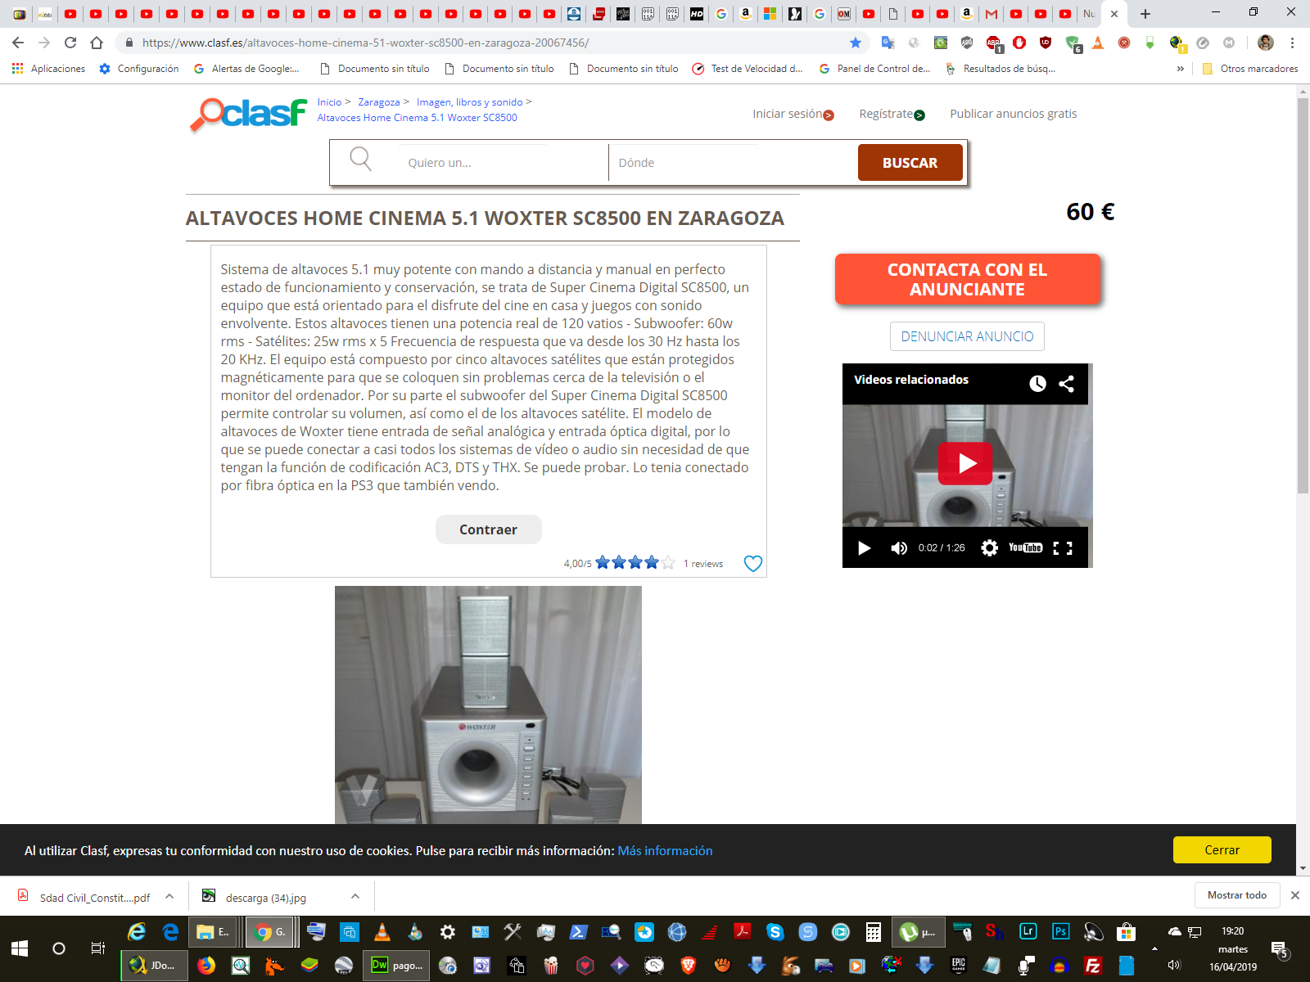The width and height of the screenshot is (1310, 982).
Task: Open the Zaragoza breadcrumb link
Action: coord(378,102)
